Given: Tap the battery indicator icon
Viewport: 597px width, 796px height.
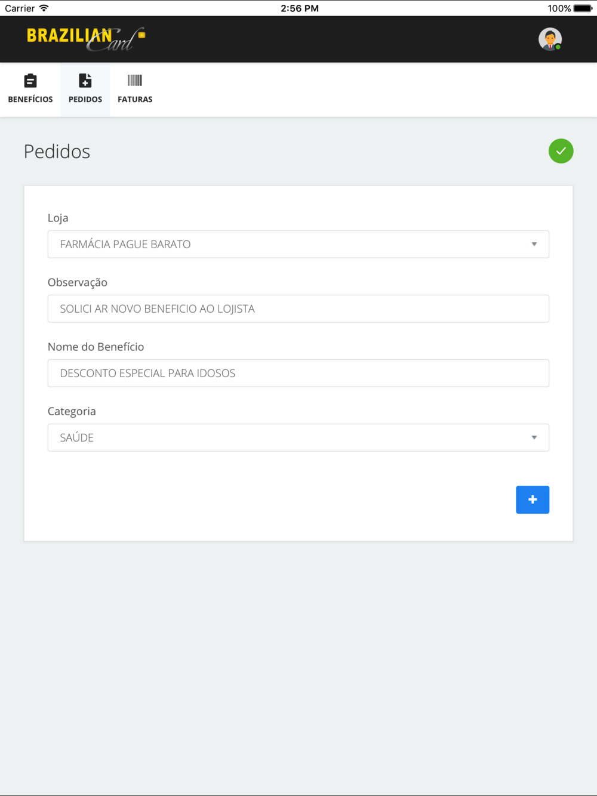Looking at the screenshot, I should (x=583, y=8).
